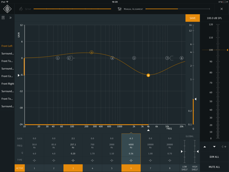Change filter type icon for band 5
229x172 pixels.
tap(112, 160)
